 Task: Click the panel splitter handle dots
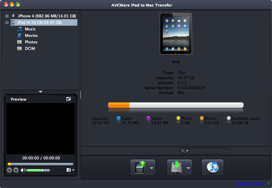(81, 95)
